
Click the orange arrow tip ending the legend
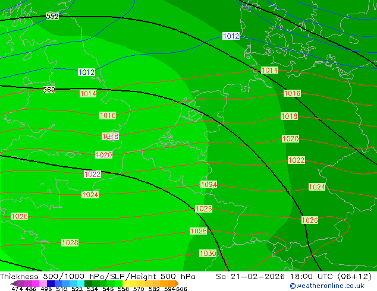[x=177, y=283]
